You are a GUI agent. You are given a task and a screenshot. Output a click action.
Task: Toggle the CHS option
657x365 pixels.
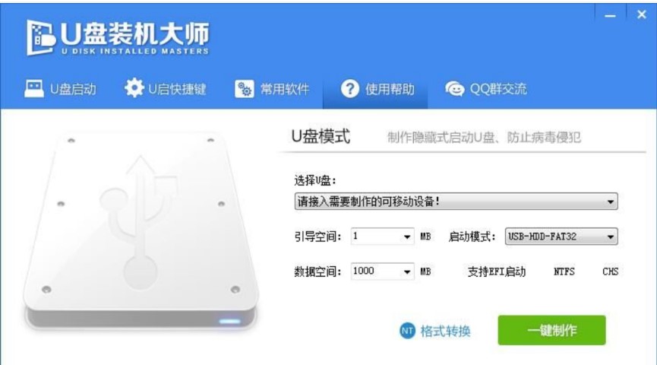coord(610,272)
